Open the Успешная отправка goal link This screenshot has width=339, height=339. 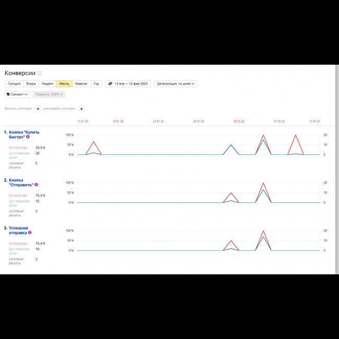[19, 230]
